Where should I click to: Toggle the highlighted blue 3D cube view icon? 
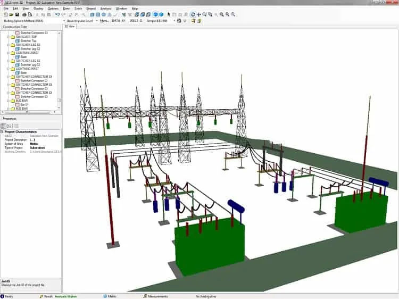click(x=155, y=14)
